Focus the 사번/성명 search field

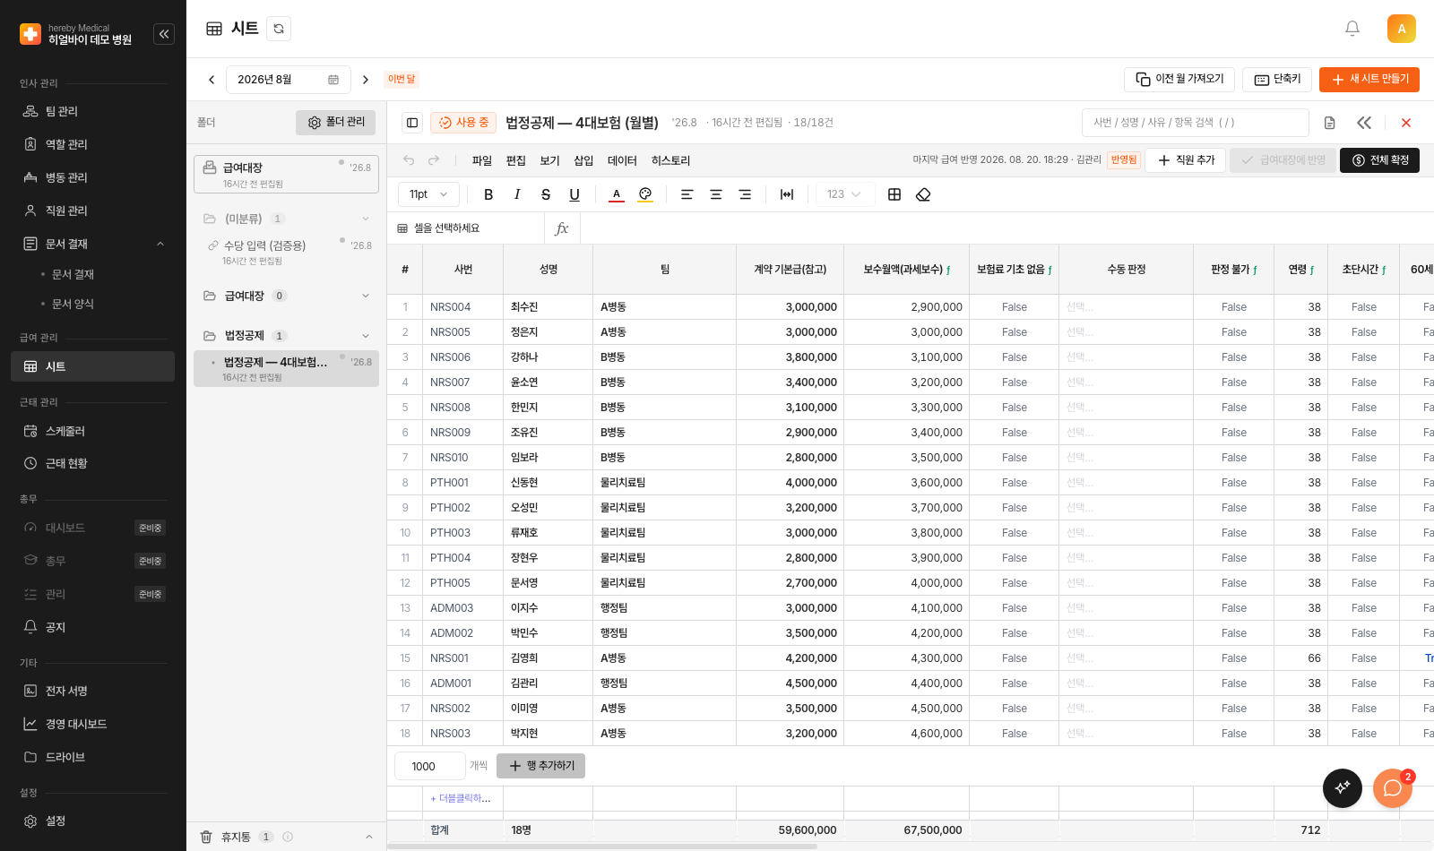[1196, 123]
